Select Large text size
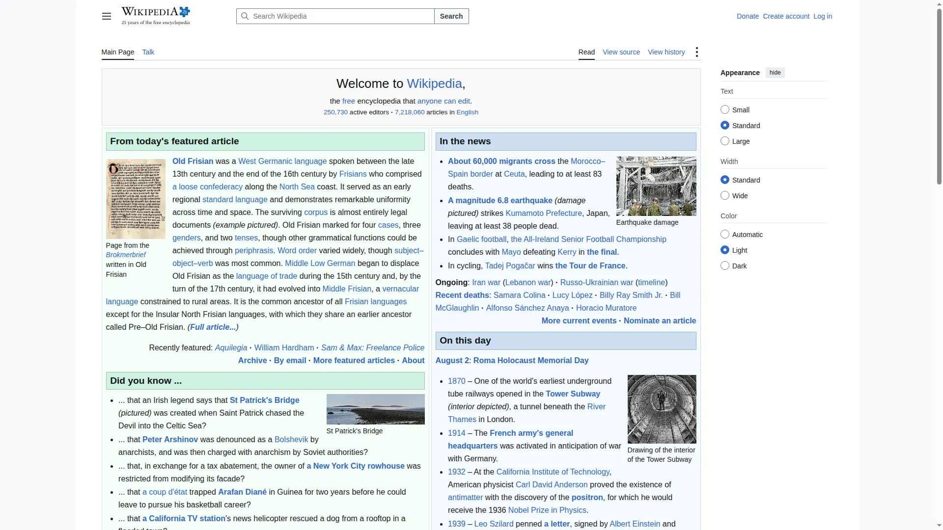This screenshot has height=530, width=943. tap(725, 141)
